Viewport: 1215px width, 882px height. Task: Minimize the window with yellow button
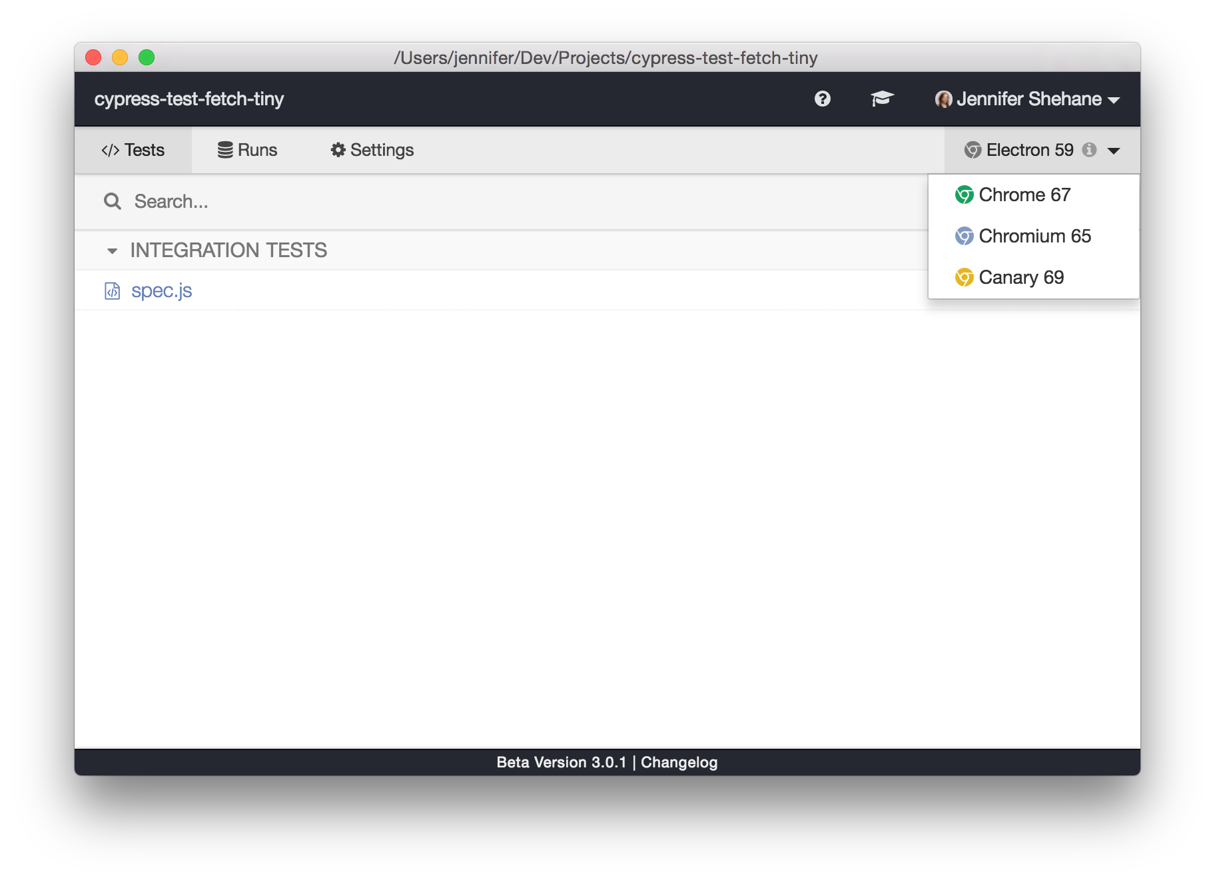(x=120, y=57)
